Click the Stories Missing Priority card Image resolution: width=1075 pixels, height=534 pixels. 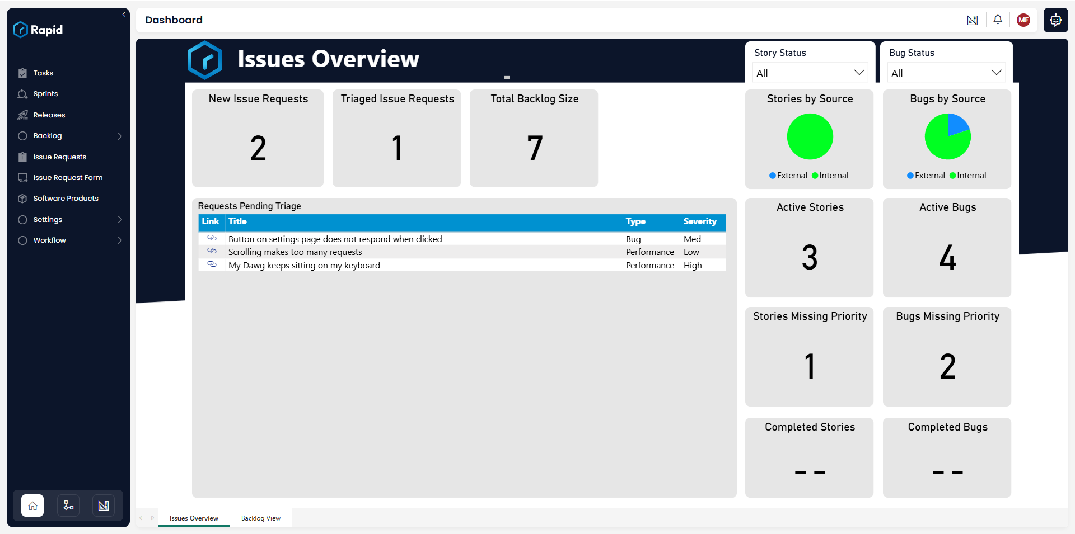(x=810, y=357)
